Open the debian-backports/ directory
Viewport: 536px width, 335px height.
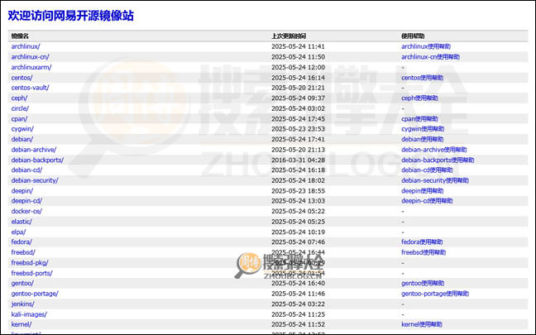[x=37, y=160]
